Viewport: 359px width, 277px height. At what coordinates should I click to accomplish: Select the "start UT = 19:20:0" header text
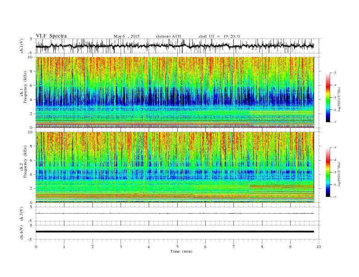(219, 36)
